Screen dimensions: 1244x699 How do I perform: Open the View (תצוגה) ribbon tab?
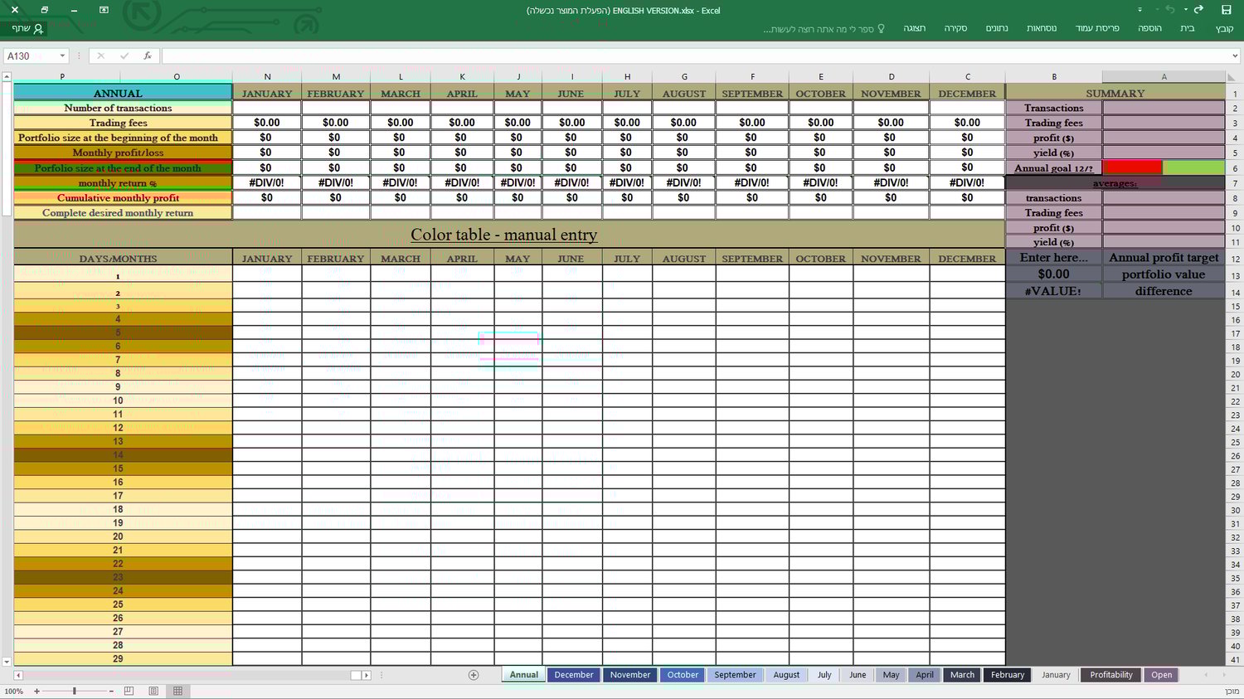914,28
